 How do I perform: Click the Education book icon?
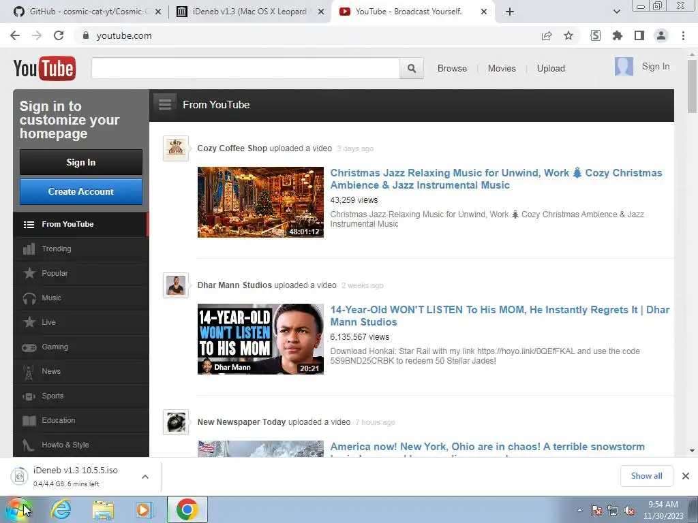click(29, 421)
